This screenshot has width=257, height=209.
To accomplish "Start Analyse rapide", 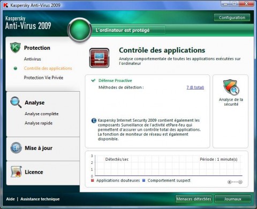I will click(x=39, y=123).
